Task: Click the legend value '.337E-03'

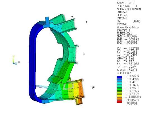Action: (132, 100)
